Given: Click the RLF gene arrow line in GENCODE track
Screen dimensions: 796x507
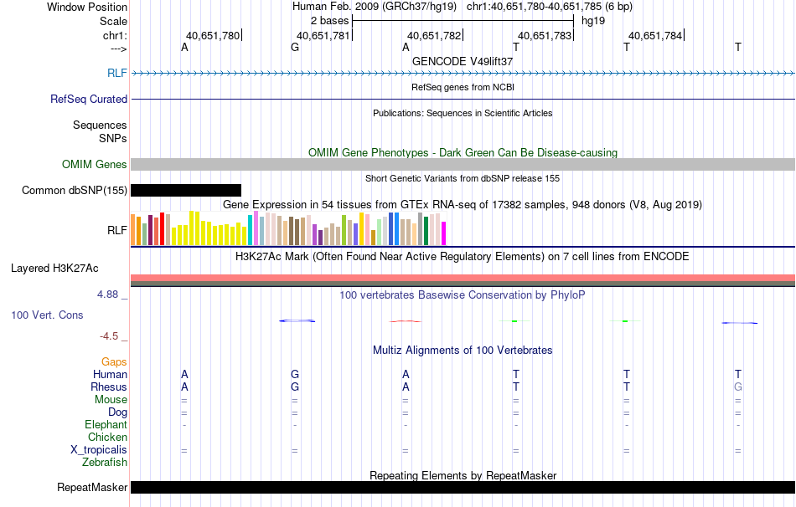Looking at the screenshot, I should click(463, 73).
